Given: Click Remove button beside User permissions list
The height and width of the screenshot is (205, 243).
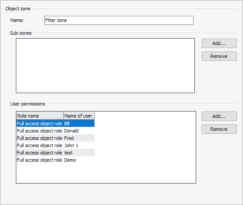Looking at the screenshot, I should tap(219, 129).
